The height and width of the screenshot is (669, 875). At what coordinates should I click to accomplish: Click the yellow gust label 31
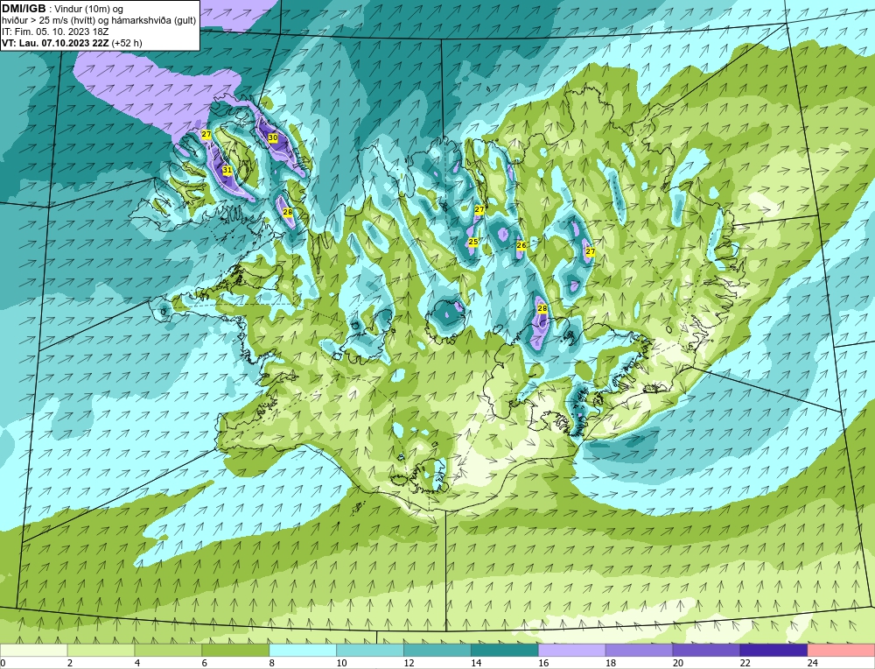(227, 170)
